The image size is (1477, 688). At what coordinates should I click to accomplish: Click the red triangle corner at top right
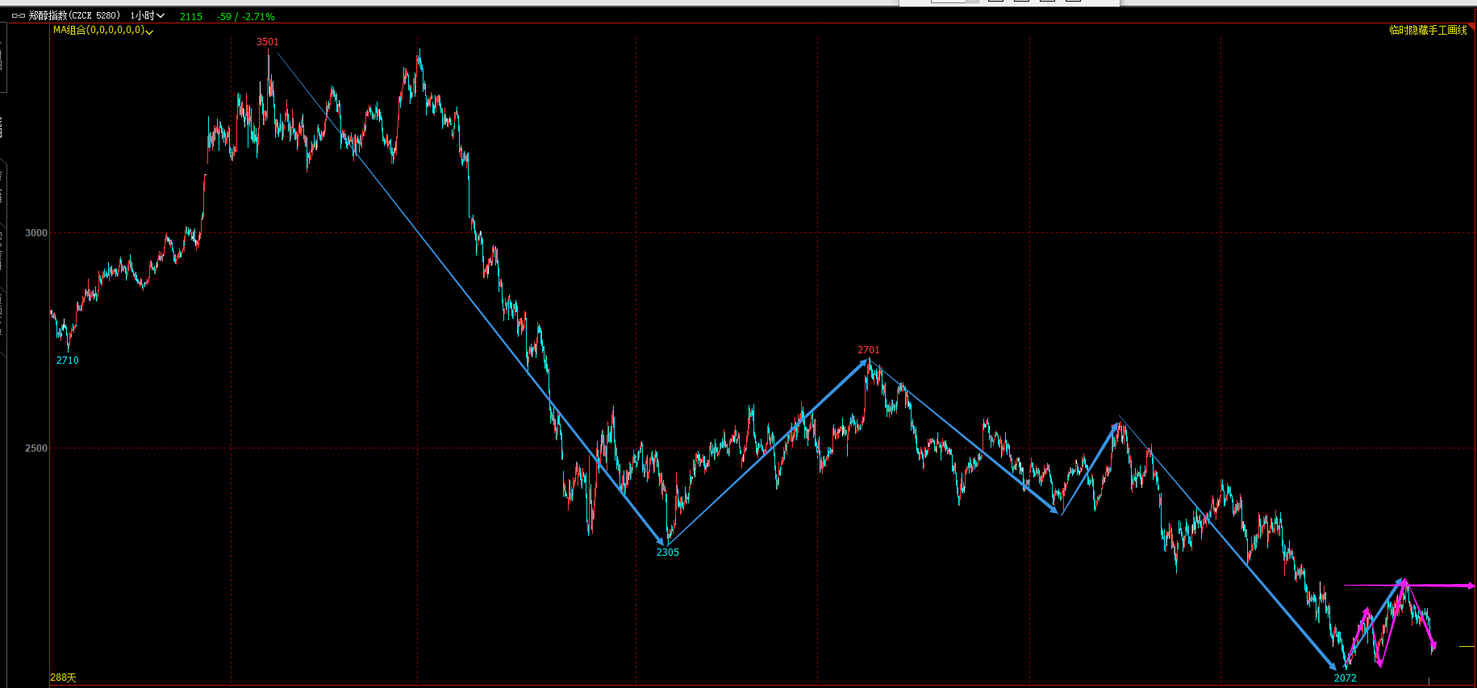pos(1471,28)
